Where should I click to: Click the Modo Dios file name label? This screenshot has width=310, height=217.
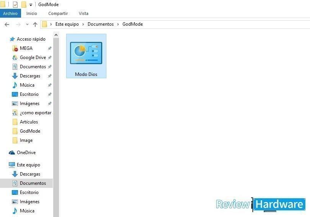pyautogui.click(x=86, y=74)
